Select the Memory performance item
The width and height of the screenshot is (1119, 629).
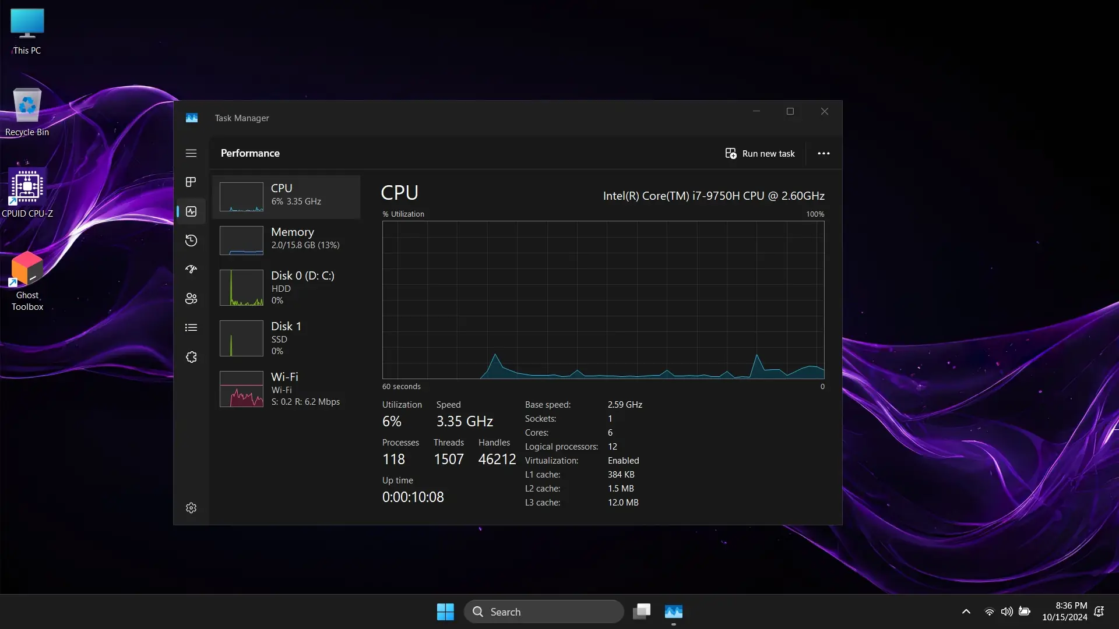(x=286, y=240)
